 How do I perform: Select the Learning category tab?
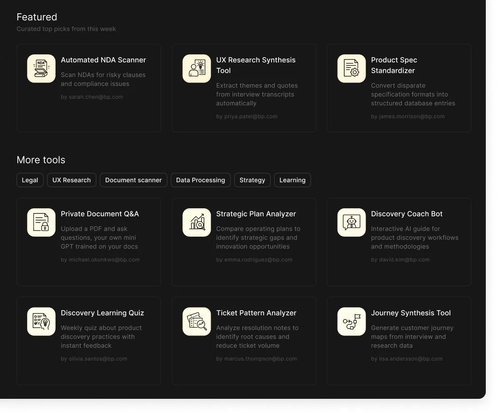(292, 180)
